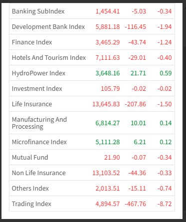Open the Development Bank Index entry
The height and width of the screenshot is (222, 186).
click(48, 27)
